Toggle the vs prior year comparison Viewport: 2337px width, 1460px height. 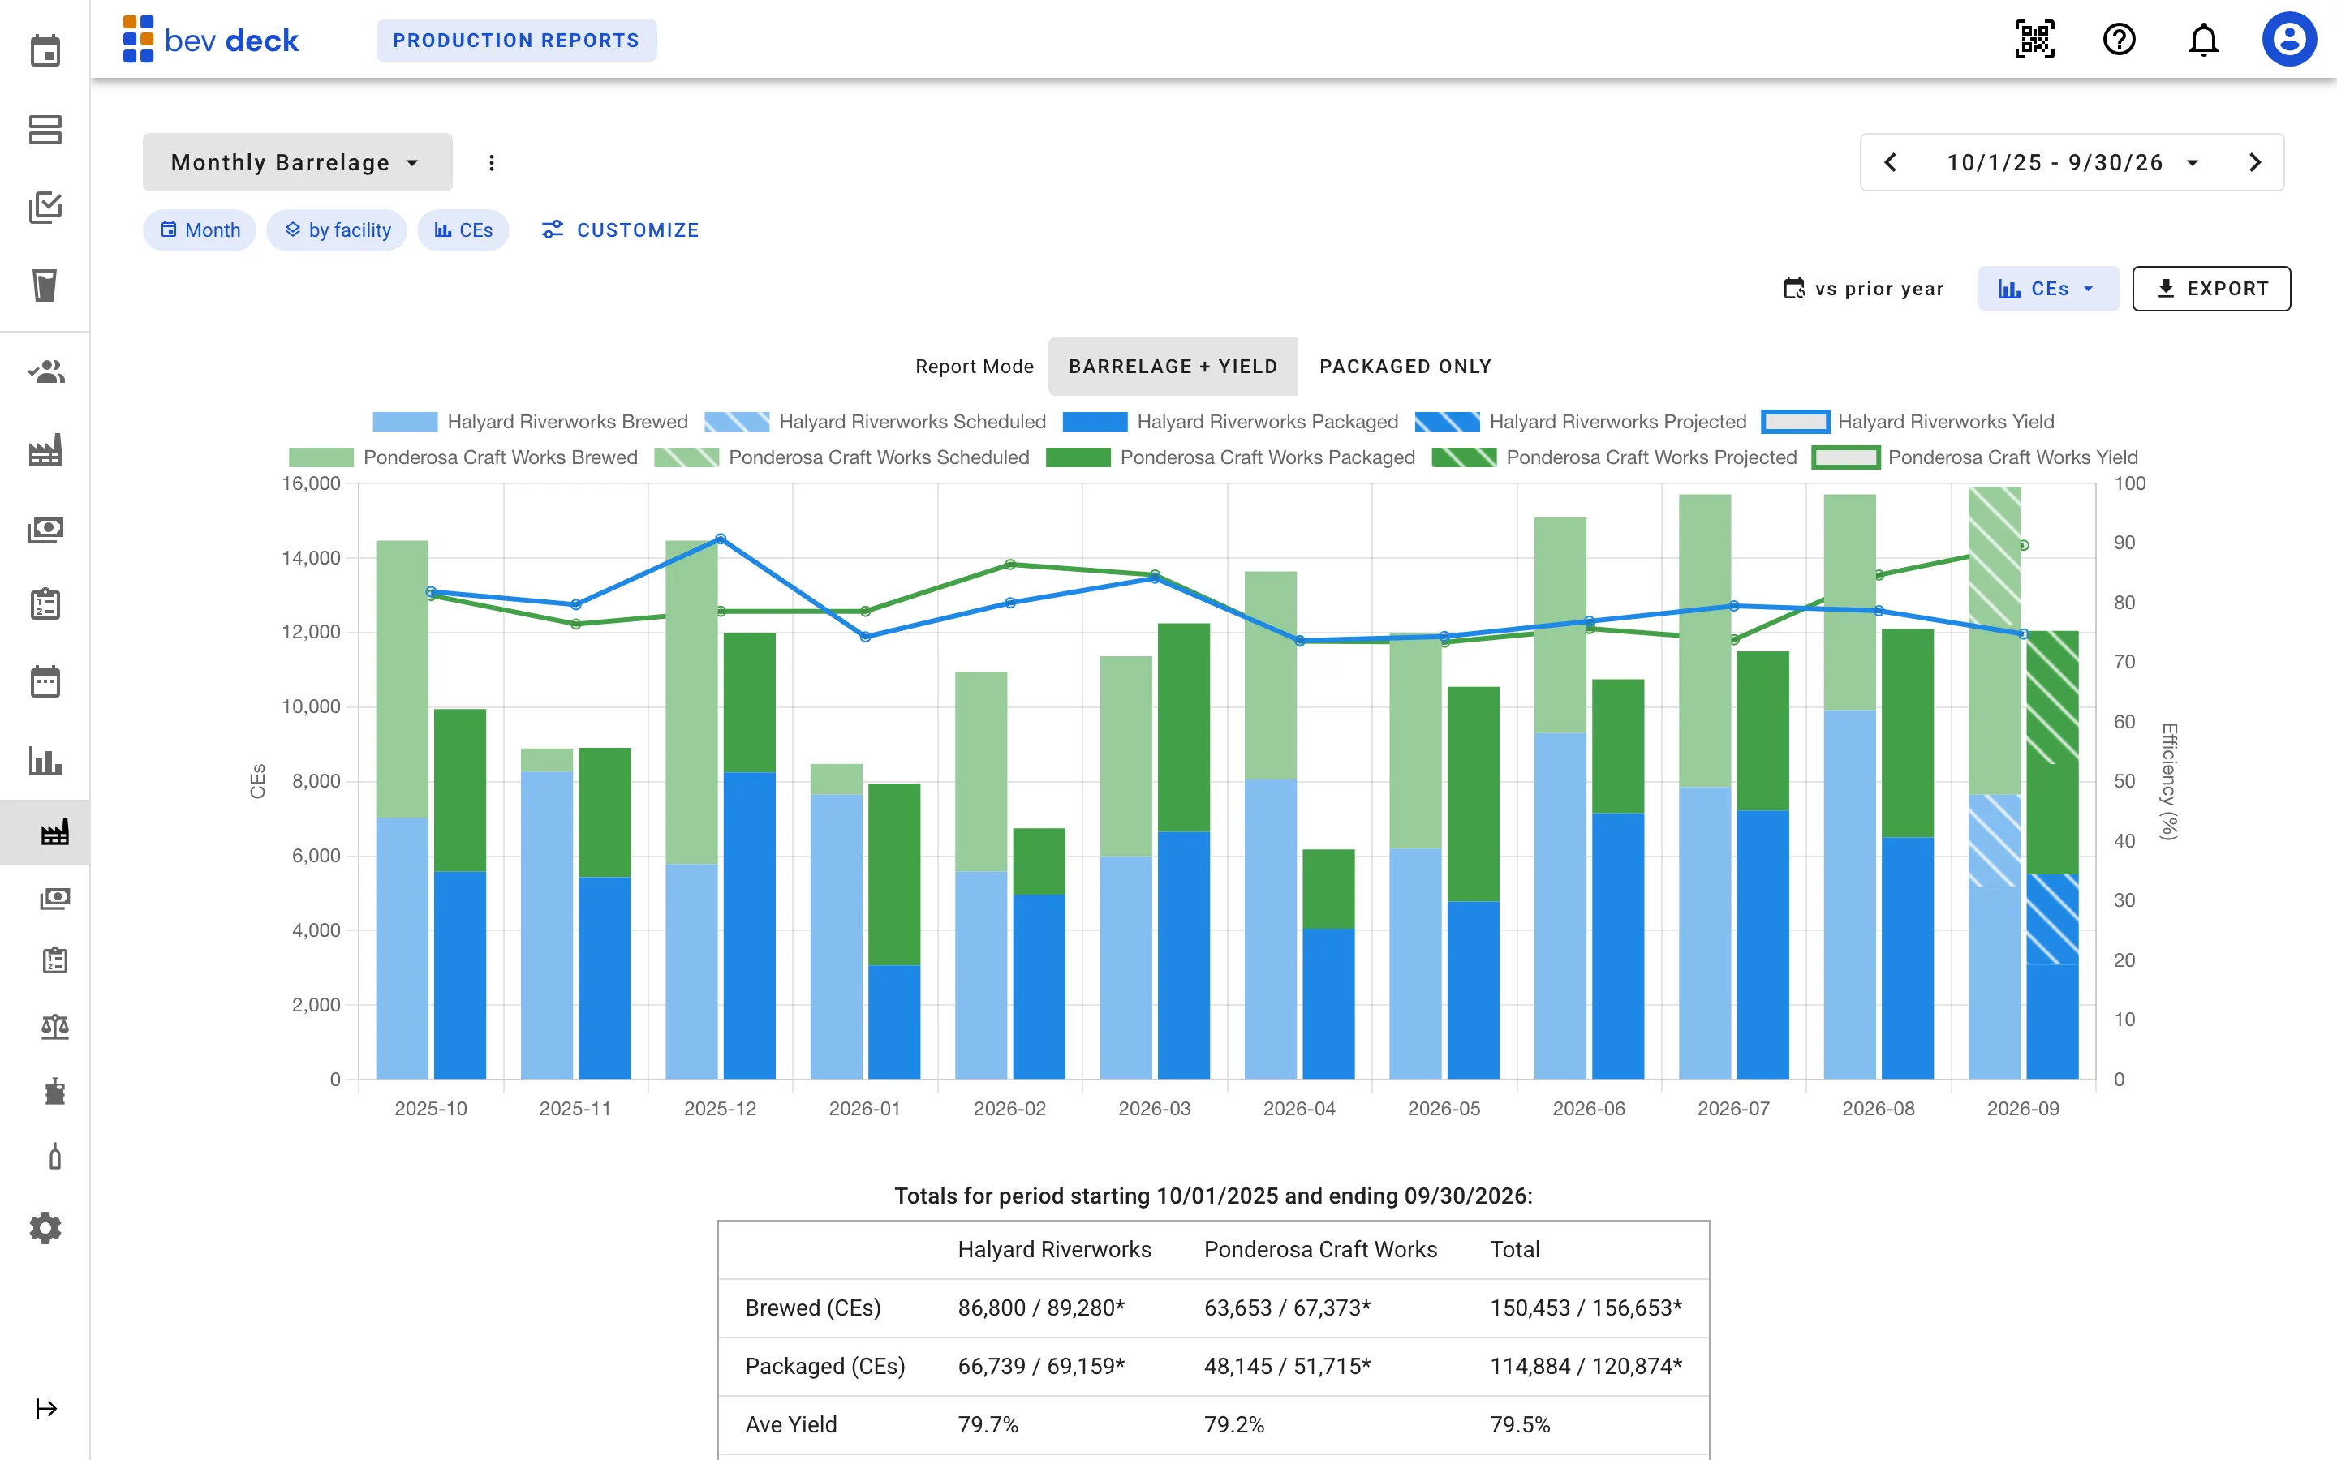point(1864,289)
